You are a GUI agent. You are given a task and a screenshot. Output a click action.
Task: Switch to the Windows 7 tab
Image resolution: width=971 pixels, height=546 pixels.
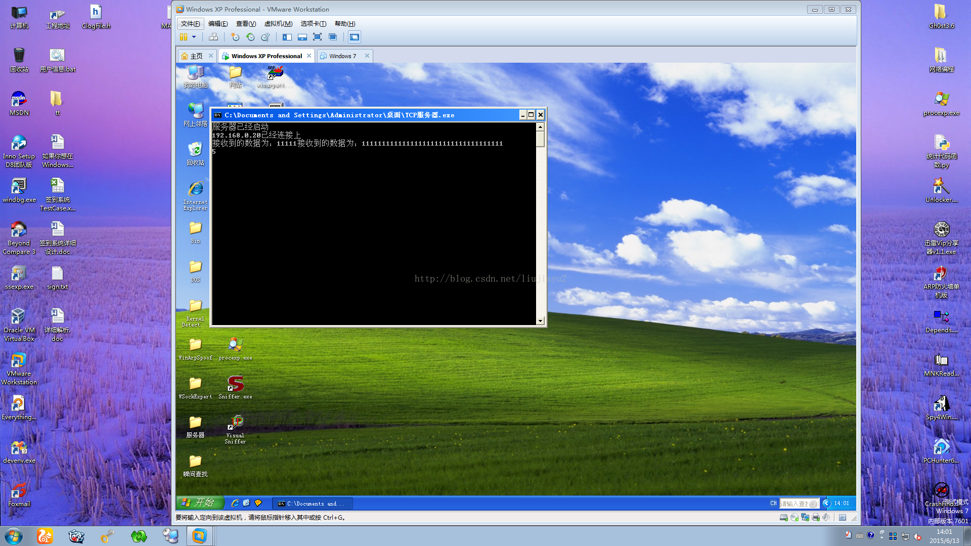coord(342,56)
